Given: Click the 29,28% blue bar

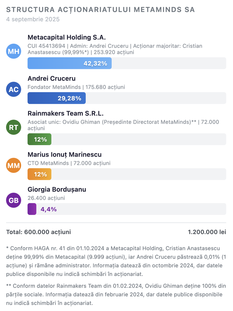Looking at the screenshot, I should click(x=56, y=98).
